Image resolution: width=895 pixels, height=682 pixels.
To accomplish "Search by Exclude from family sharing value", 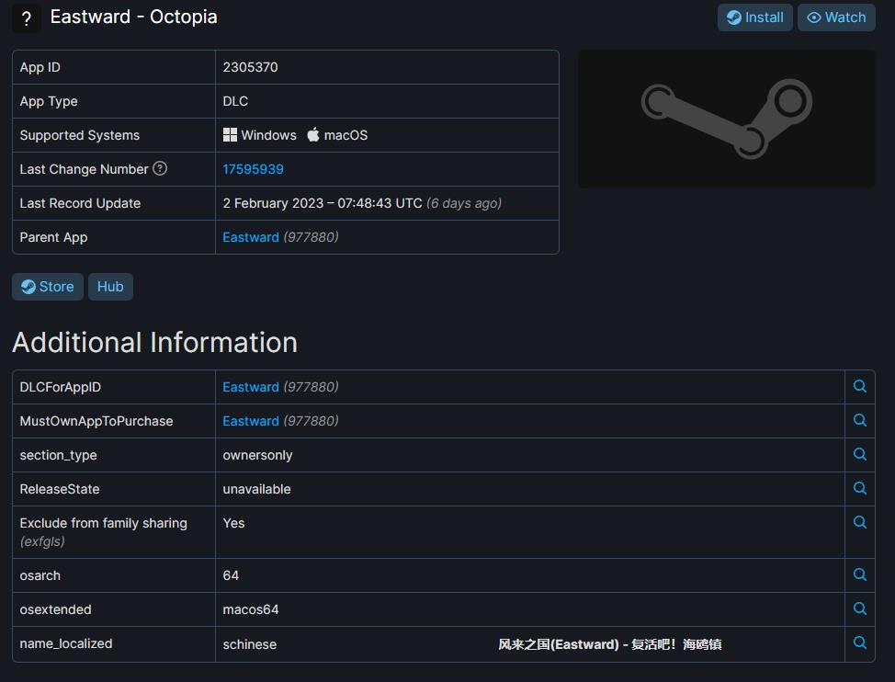I will [860, 523].
